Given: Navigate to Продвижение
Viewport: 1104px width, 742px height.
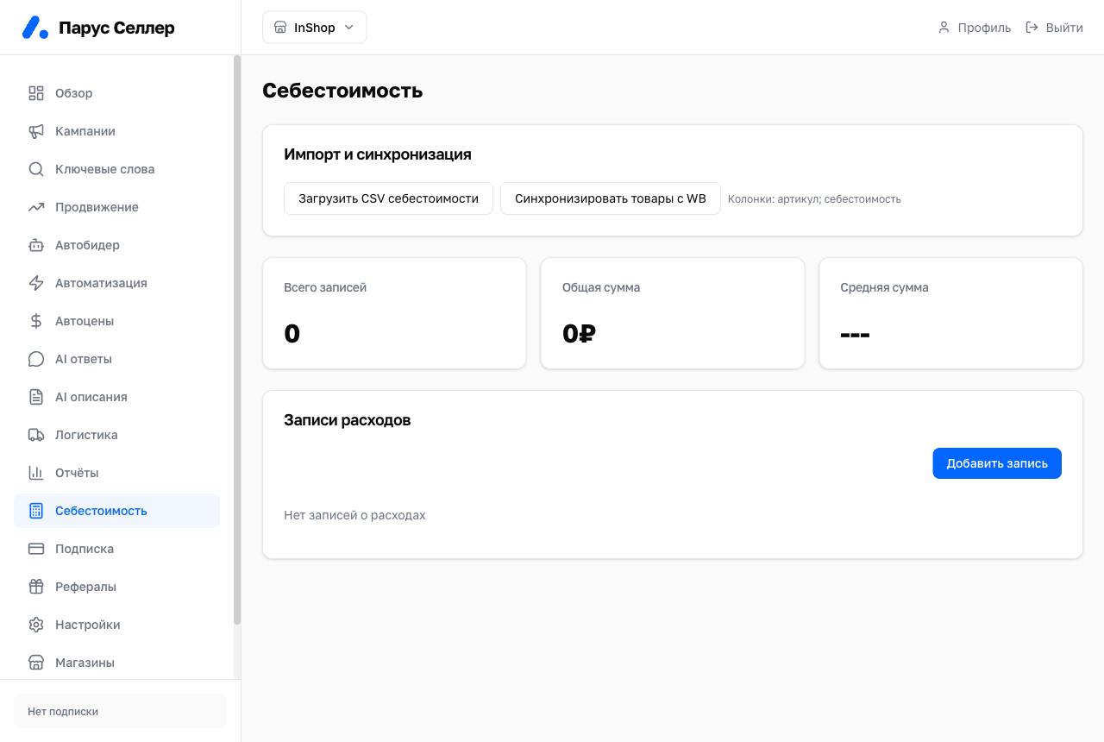Looking at the screenshot, I should (x=117, y=207).
